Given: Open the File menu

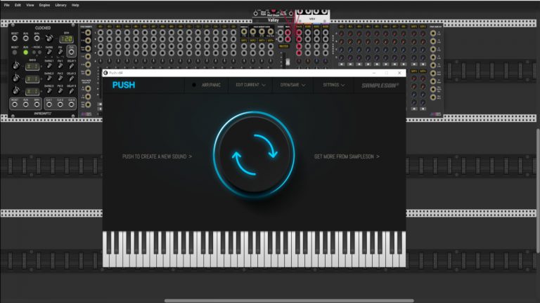Looking at the screenshot, I should (6, 5).
